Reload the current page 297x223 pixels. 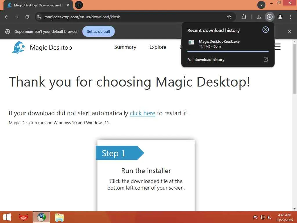coord(27,17)
